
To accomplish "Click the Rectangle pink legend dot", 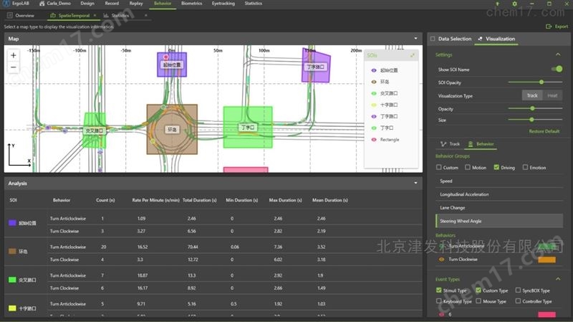I will coord(373,139).
